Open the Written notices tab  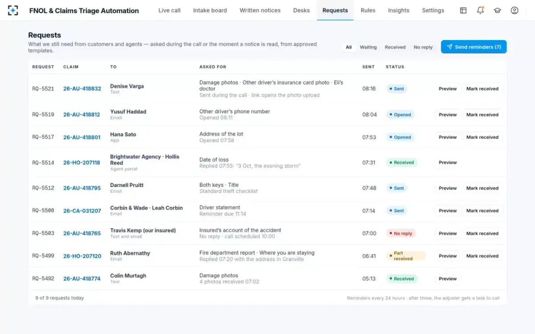(260, 10)
